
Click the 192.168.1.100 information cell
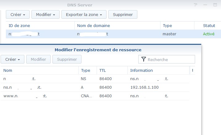(144, 87)
